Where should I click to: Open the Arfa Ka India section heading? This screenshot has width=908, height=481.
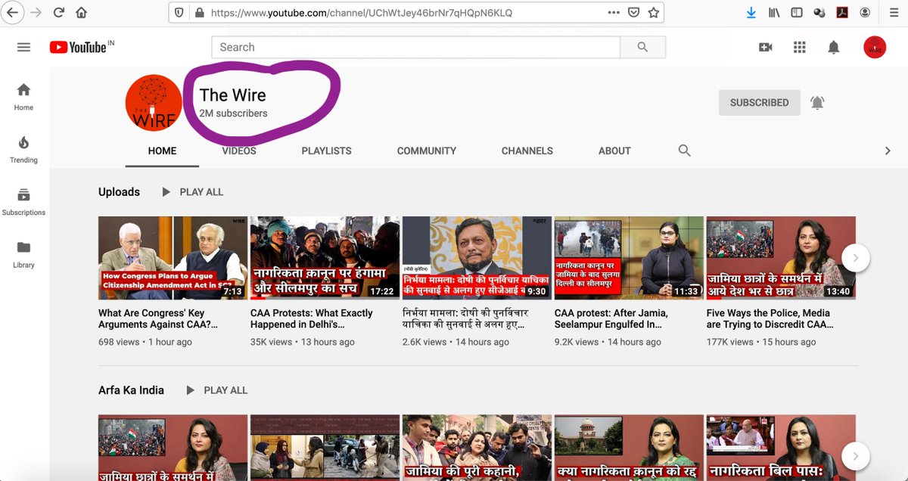[131, 390]
